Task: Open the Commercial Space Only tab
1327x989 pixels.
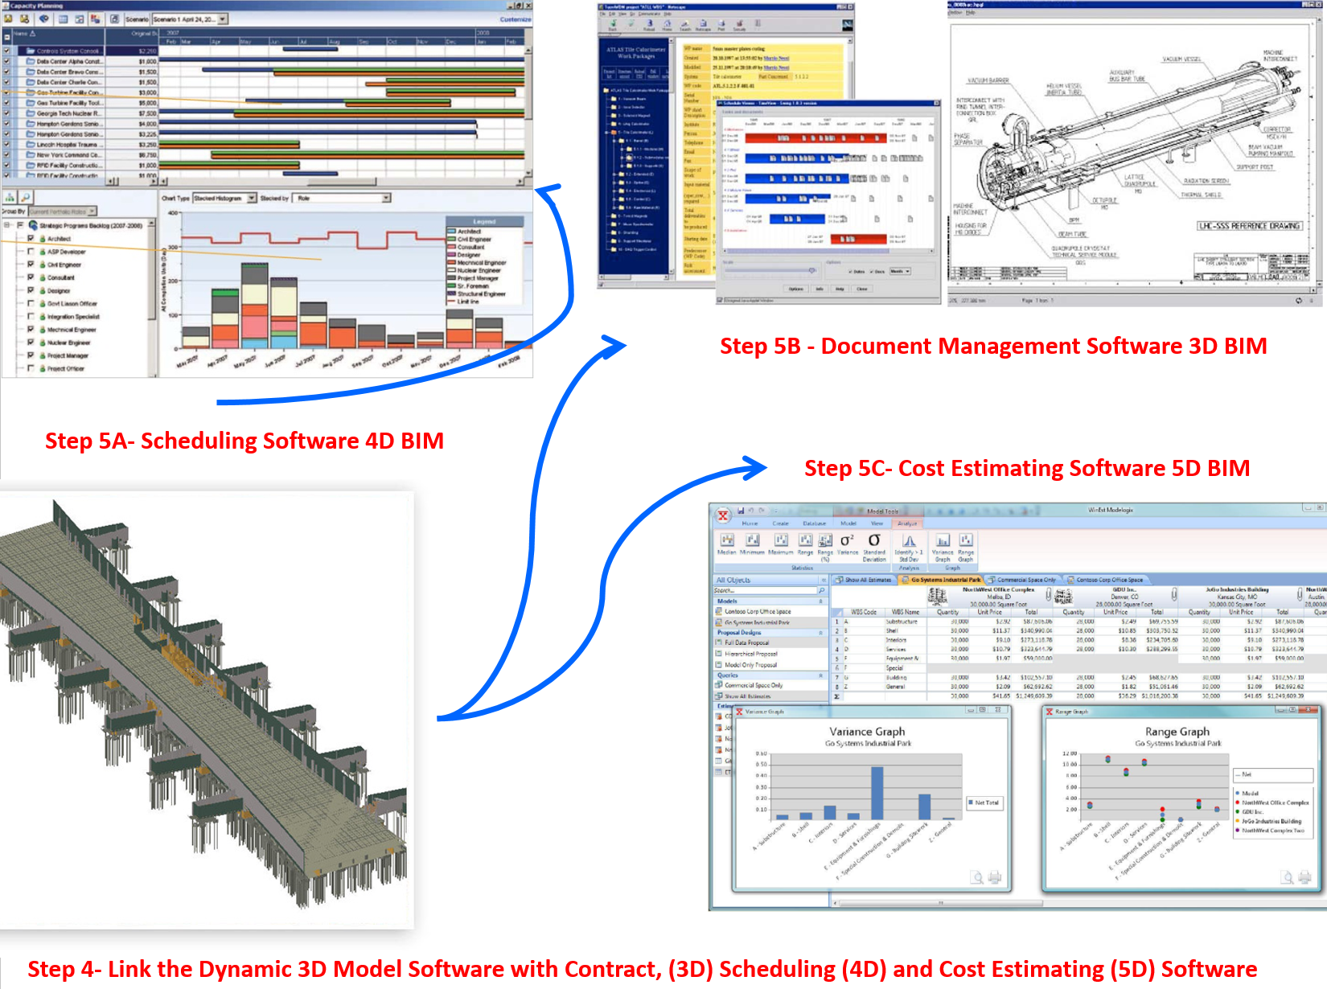Action: (1022, 580)
